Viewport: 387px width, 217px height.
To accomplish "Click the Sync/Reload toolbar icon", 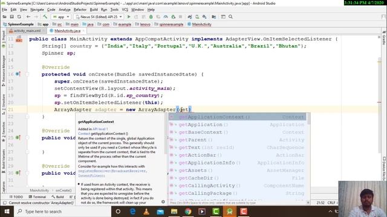I will 19,17.
